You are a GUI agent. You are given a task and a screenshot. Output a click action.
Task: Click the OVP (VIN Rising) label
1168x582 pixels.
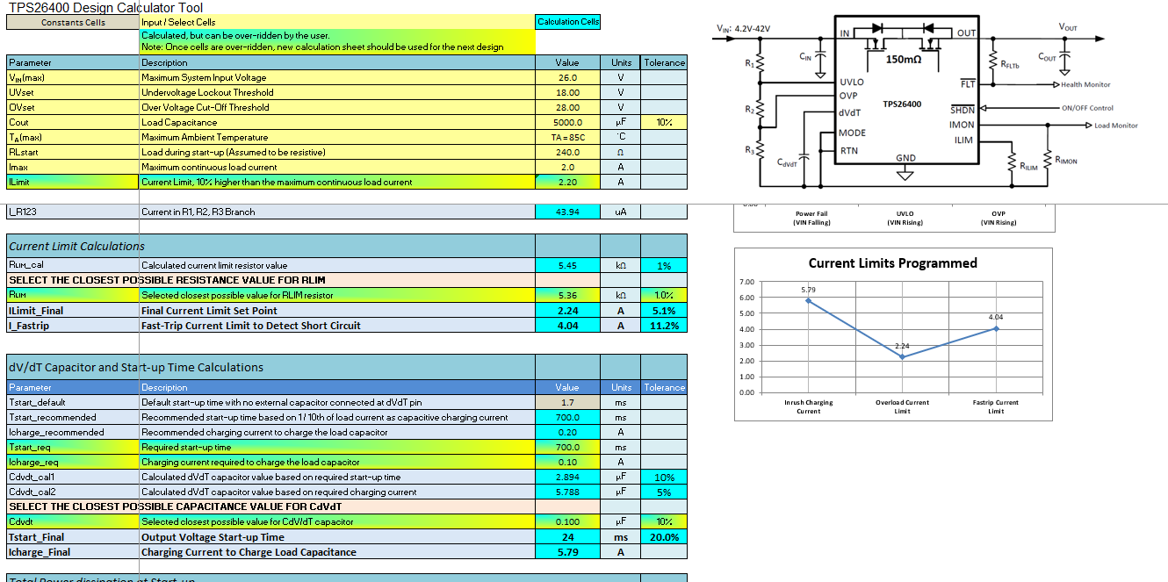[999, 218]
